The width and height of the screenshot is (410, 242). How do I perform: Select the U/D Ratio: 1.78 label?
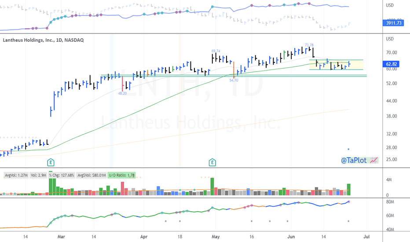[x=121, y=175]
